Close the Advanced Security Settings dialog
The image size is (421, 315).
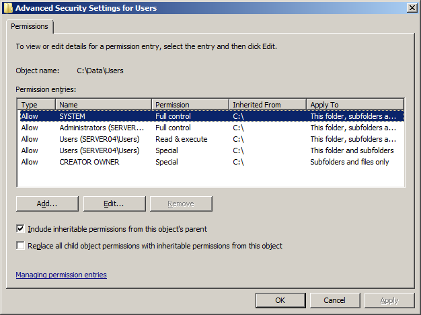411,7
